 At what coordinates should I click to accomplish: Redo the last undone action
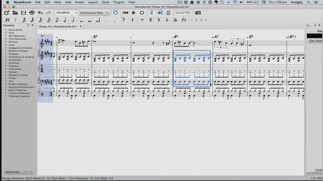(48, 13)
